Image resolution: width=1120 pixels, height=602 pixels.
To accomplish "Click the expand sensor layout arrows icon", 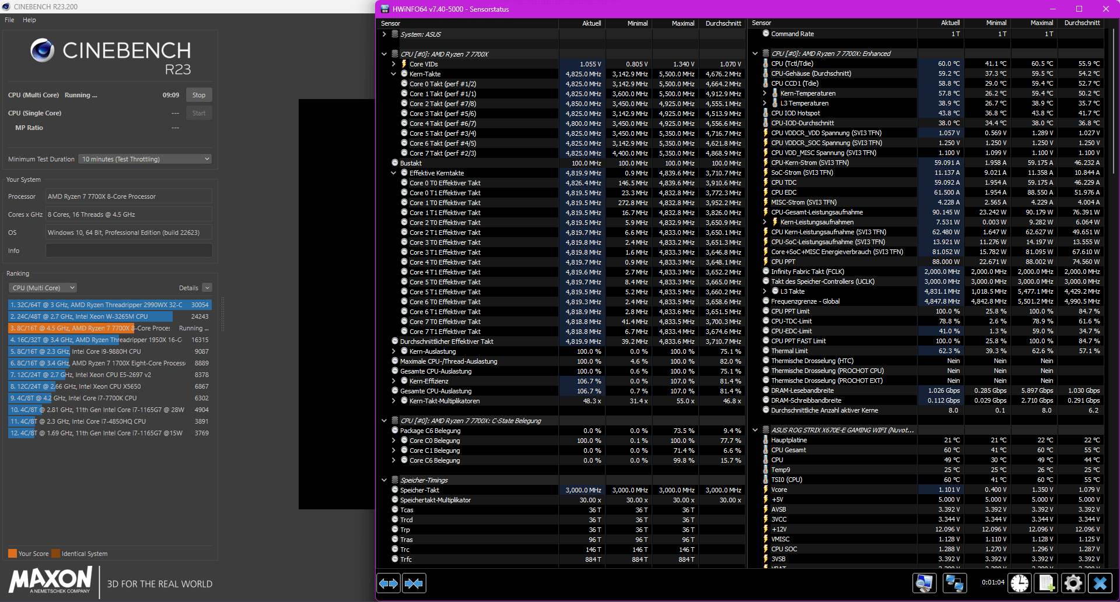I will (388, 583).
